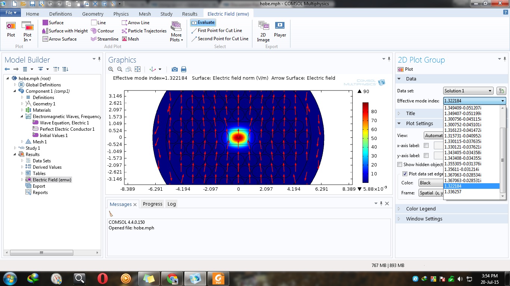The image size is (510, 286).
Task: Take an image snapshot of Graphics
Action: pyautogui.click(x=174, y=69)
